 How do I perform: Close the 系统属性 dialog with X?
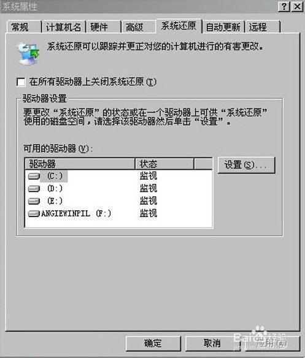click(297, 6)
